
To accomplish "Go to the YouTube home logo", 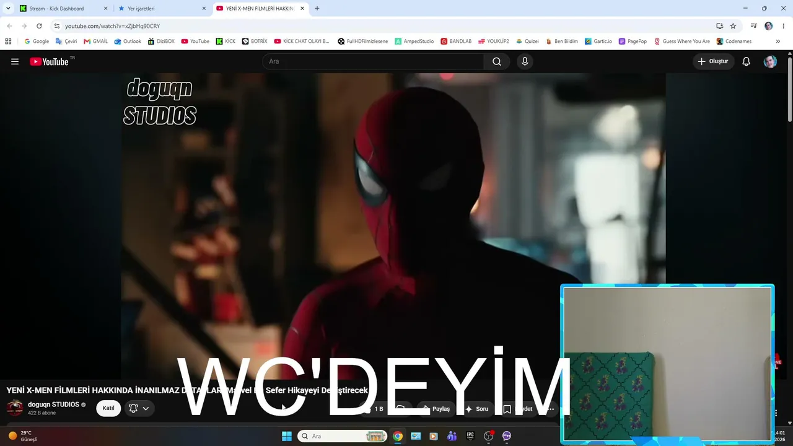I will click(49, 61).
